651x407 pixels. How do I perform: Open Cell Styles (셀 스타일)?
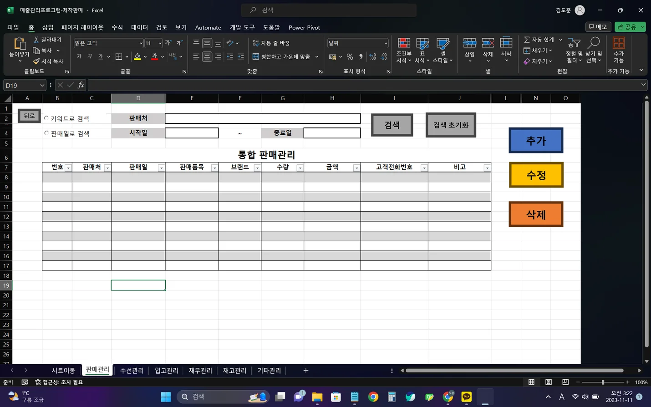click(442, 50)
